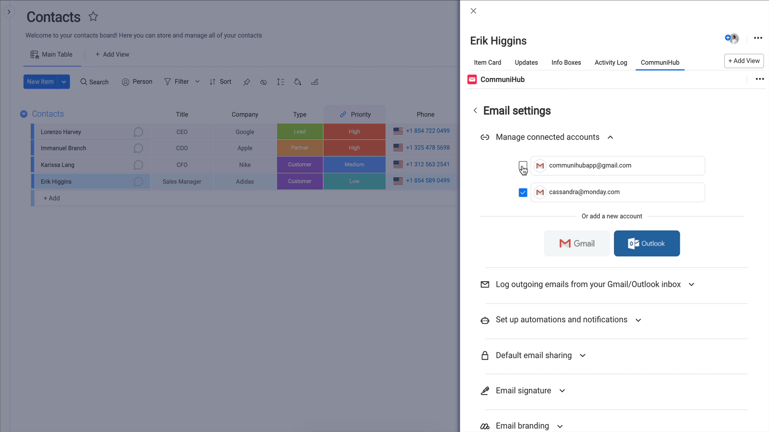This screenshot has width=769, height=432.
Task: Click the CommuniHub red envelope icon
Action: coord(472,79)
